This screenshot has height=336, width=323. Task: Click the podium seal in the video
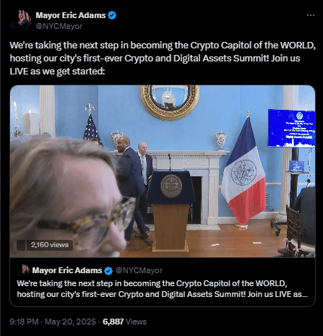tap(171, 186)
